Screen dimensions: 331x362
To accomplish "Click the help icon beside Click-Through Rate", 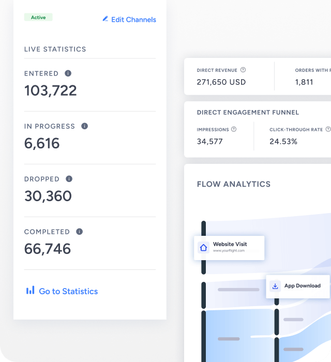I will (328, 129).
